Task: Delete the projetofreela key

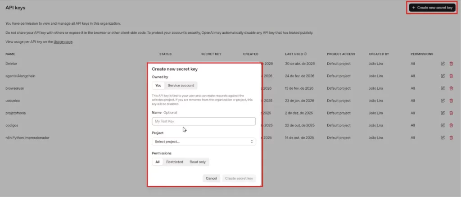Action: [x=451, y=113]
